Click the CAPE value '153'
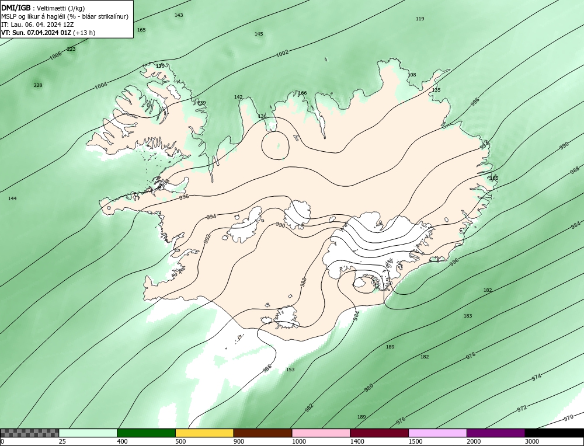 [290, 370]
